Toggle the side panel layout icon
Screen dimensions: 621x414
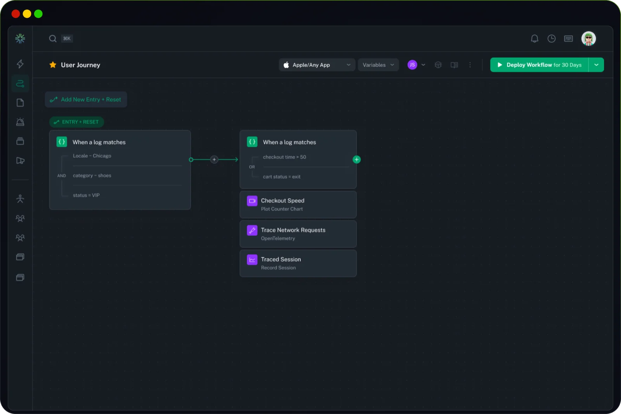pos(454,65)
